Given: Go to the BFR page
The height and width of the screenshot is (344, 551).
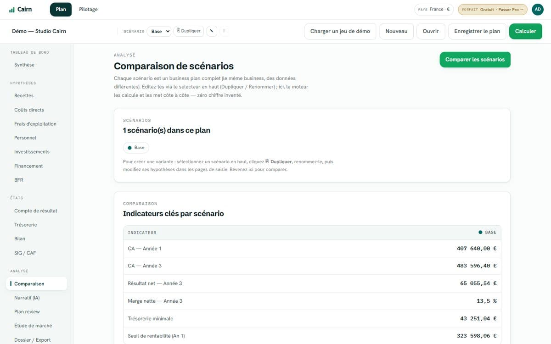Looking at the screenshot, I should 37,180.
